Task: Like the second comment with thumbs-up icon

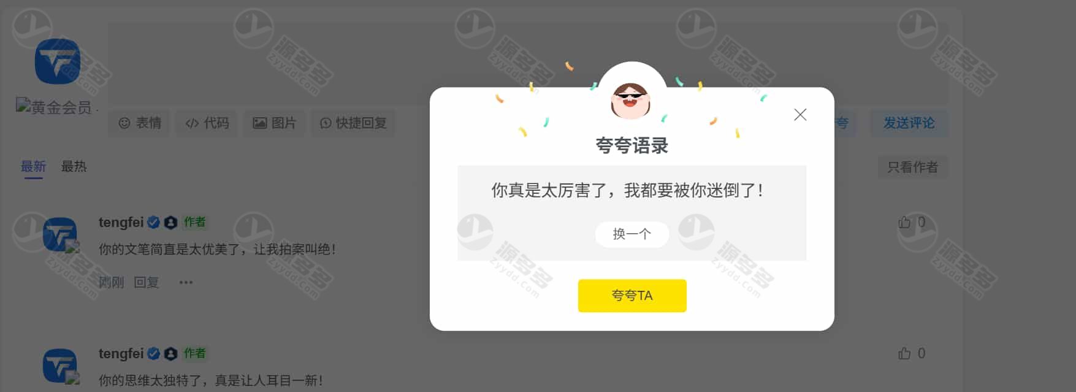Action: (904, 353)
